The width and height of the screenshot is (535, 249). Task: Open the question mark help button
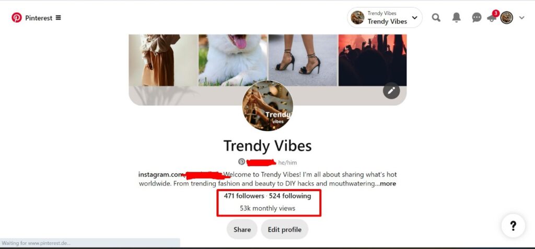click(x=513, y=226)
